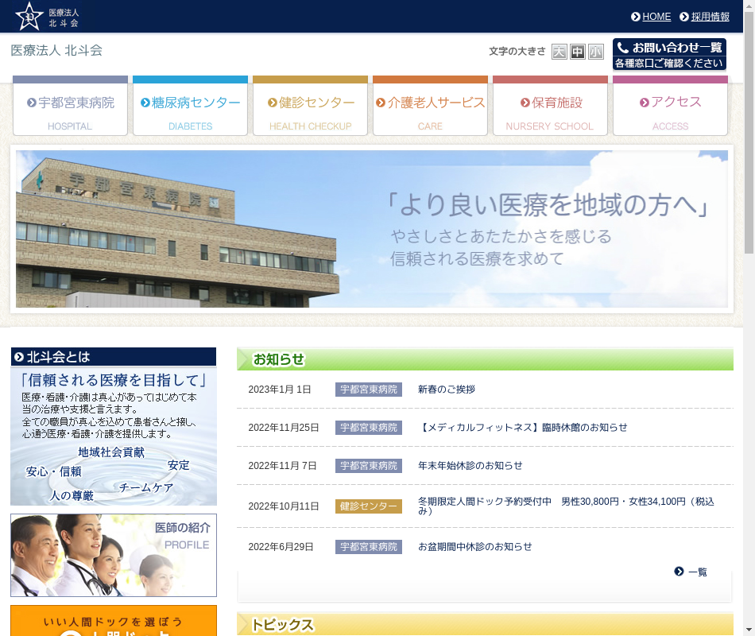Click the hospital building hero banner
Image resolution: width=755 pixels, height=636 pixels.
pyautogui.click(x=371, y=228)
